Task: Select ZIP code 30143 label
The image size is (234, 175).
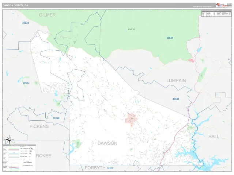Action: tap(26, 83)
